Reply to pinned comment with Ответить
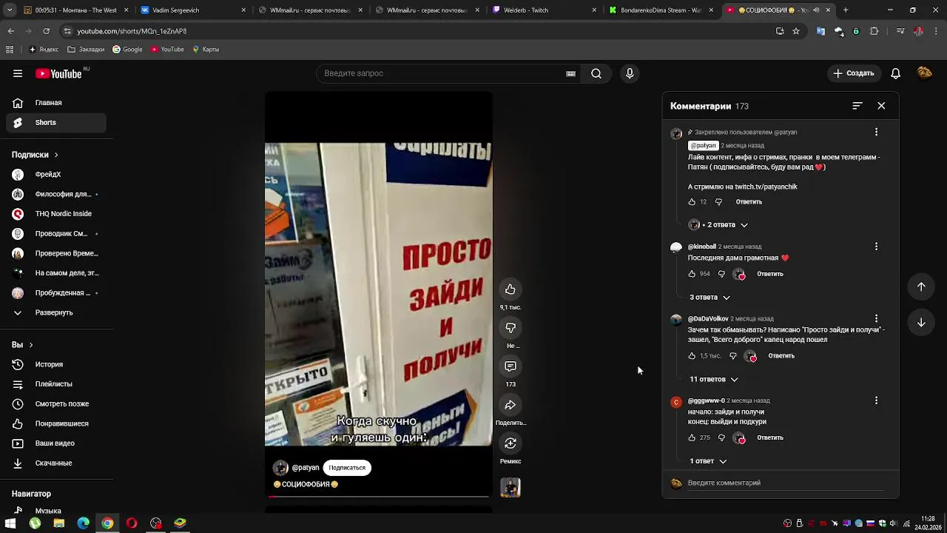Viewport: 947px width, 533px height. (x=749, y=202)
